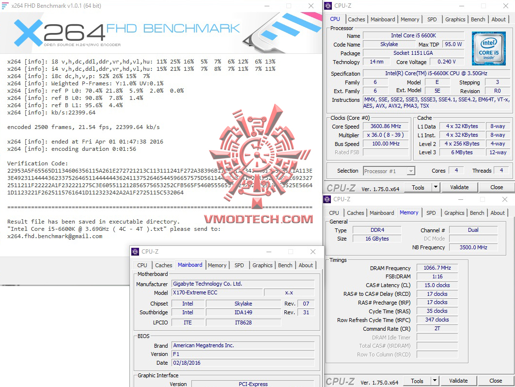
Task: Open SPD tab in top CPU-Z window
Action: coord(432,19)
